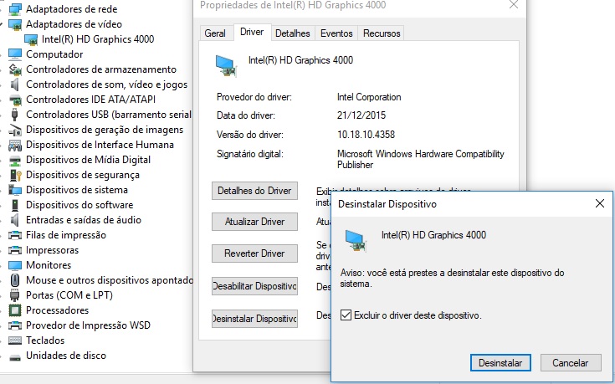Click the Adaptadores de vídeo category icon
Image resolution: width=615 pixels, height=384 pixels.
[x=15, y=24]
